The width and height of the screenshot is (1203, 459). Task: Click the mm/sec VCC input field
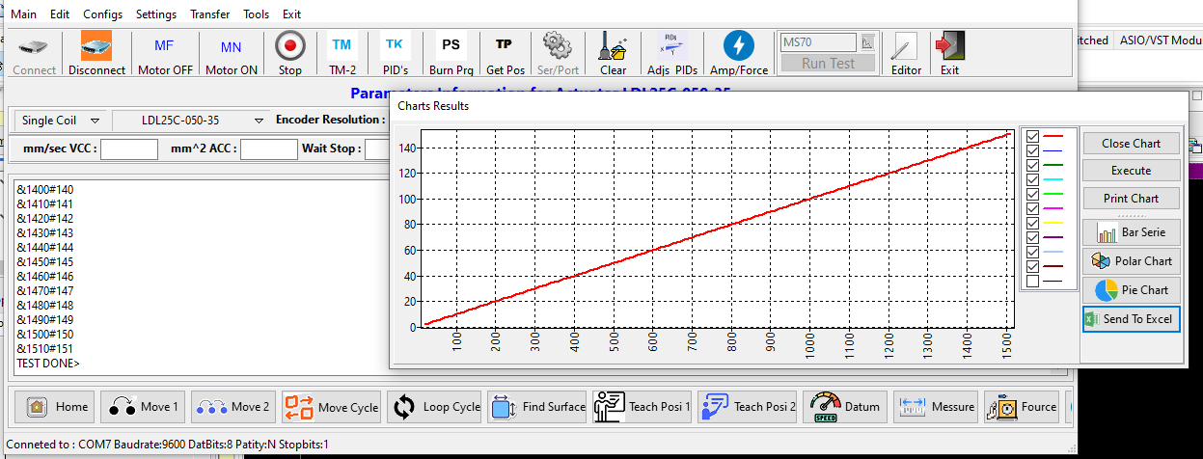point(129,148)
